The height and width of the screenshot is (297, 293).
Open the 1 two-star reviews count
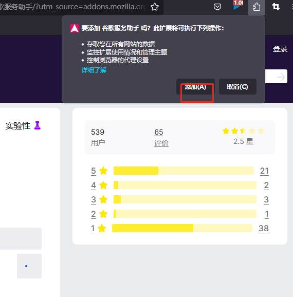point(267,214)
